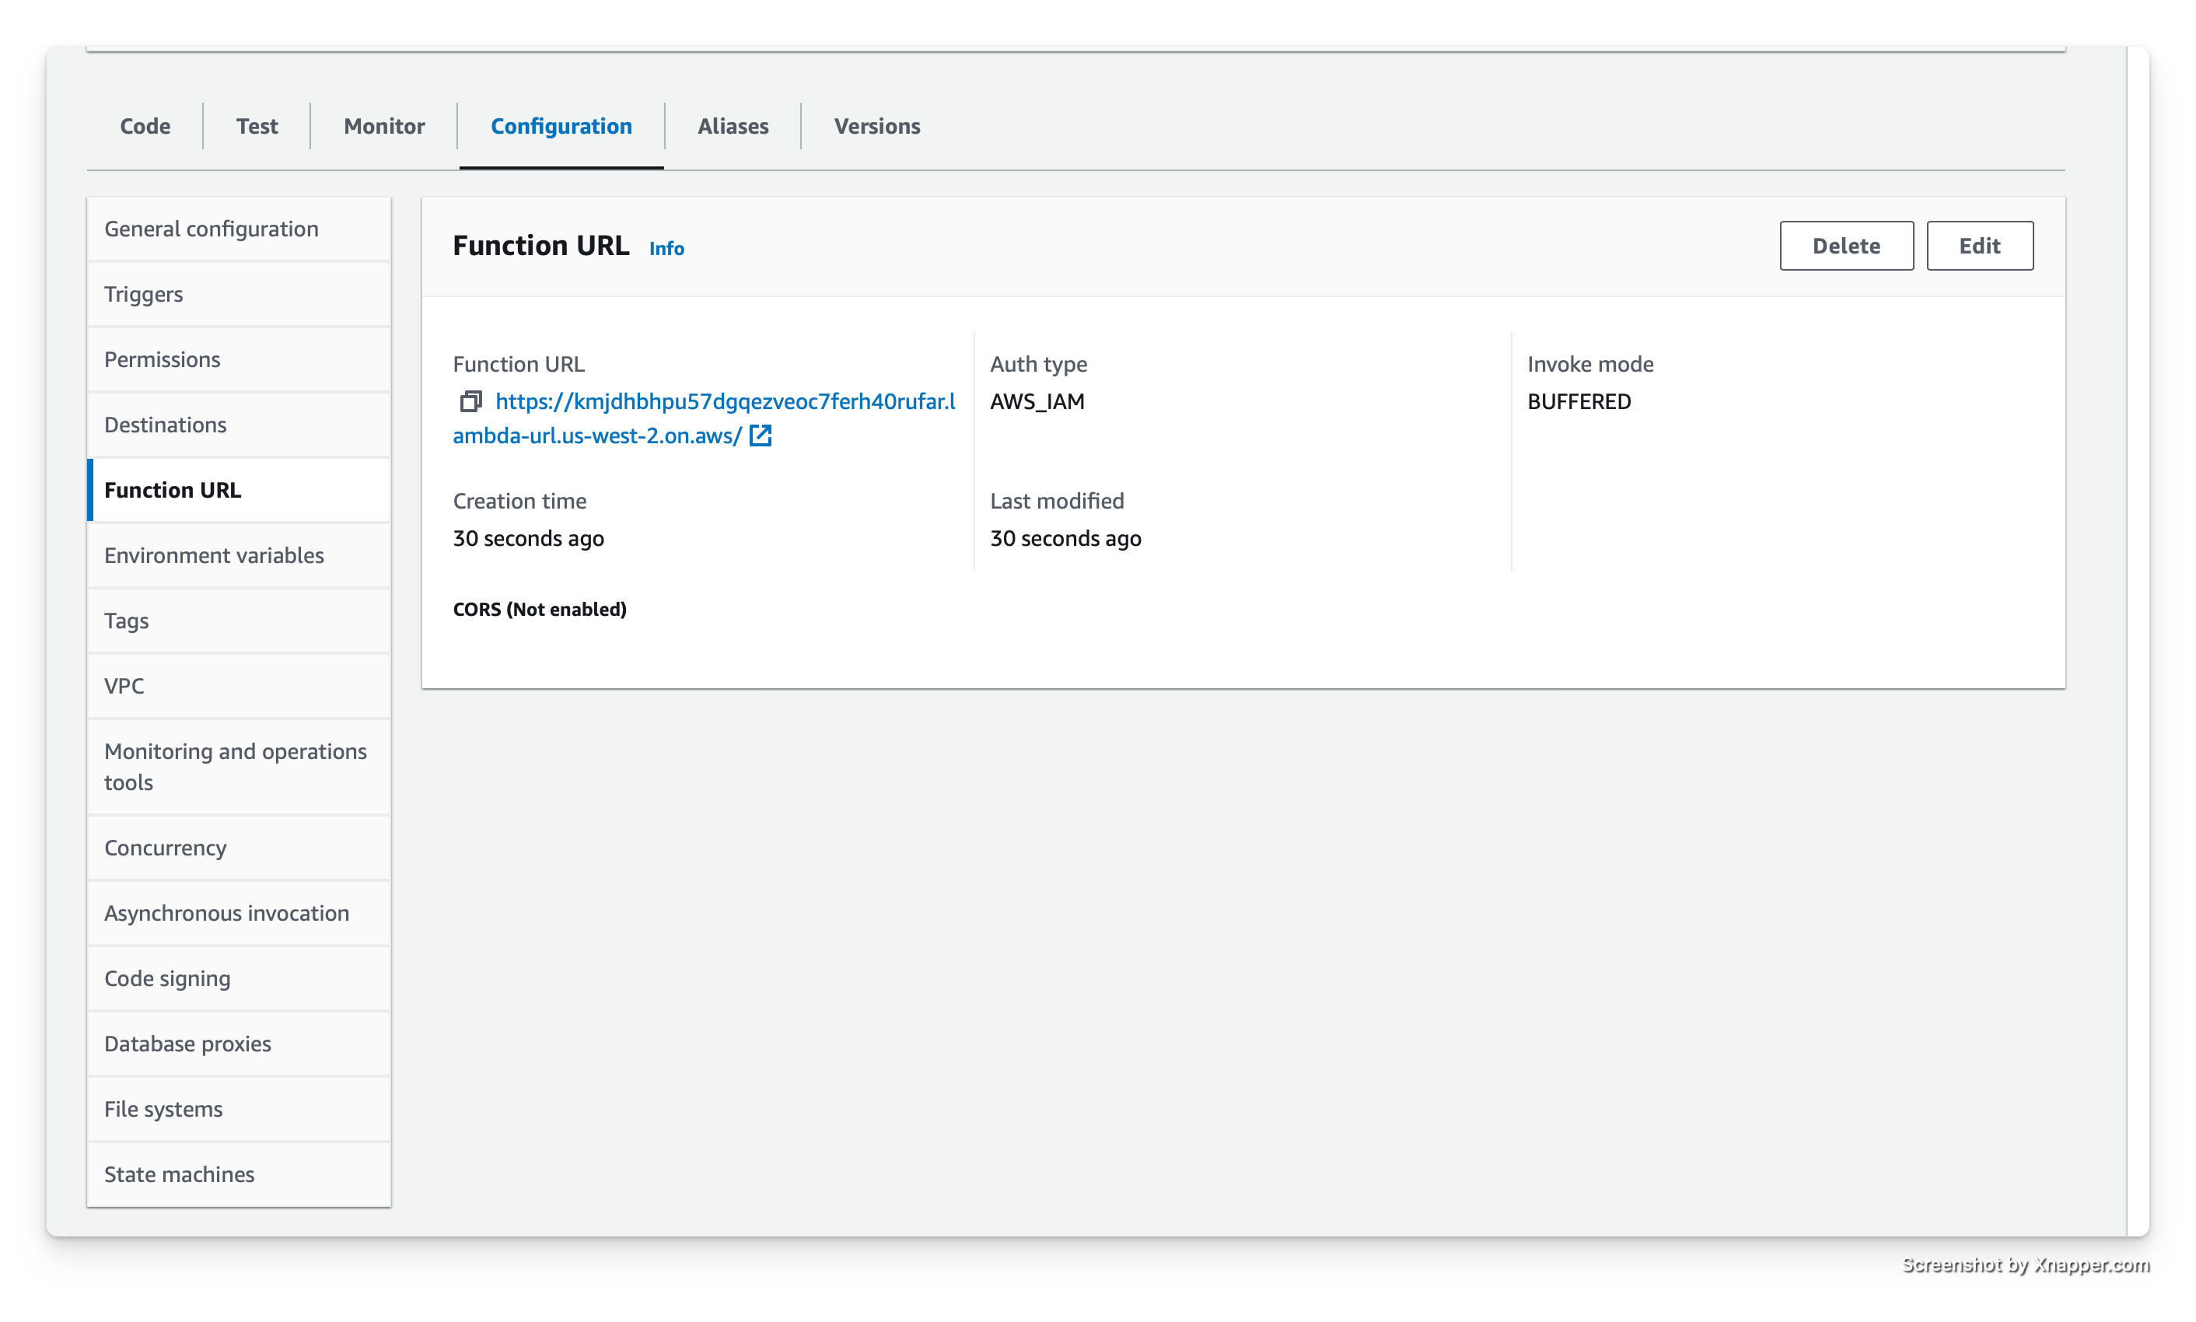Click the Edit button for Function URL
This screenshot has height=1322, width=2196.
click(1978, 245)
